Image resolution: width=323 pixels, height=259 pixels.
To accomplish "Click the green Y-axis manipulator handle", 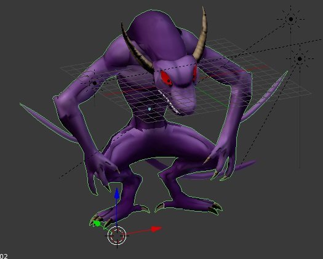I will click(97, 223).
